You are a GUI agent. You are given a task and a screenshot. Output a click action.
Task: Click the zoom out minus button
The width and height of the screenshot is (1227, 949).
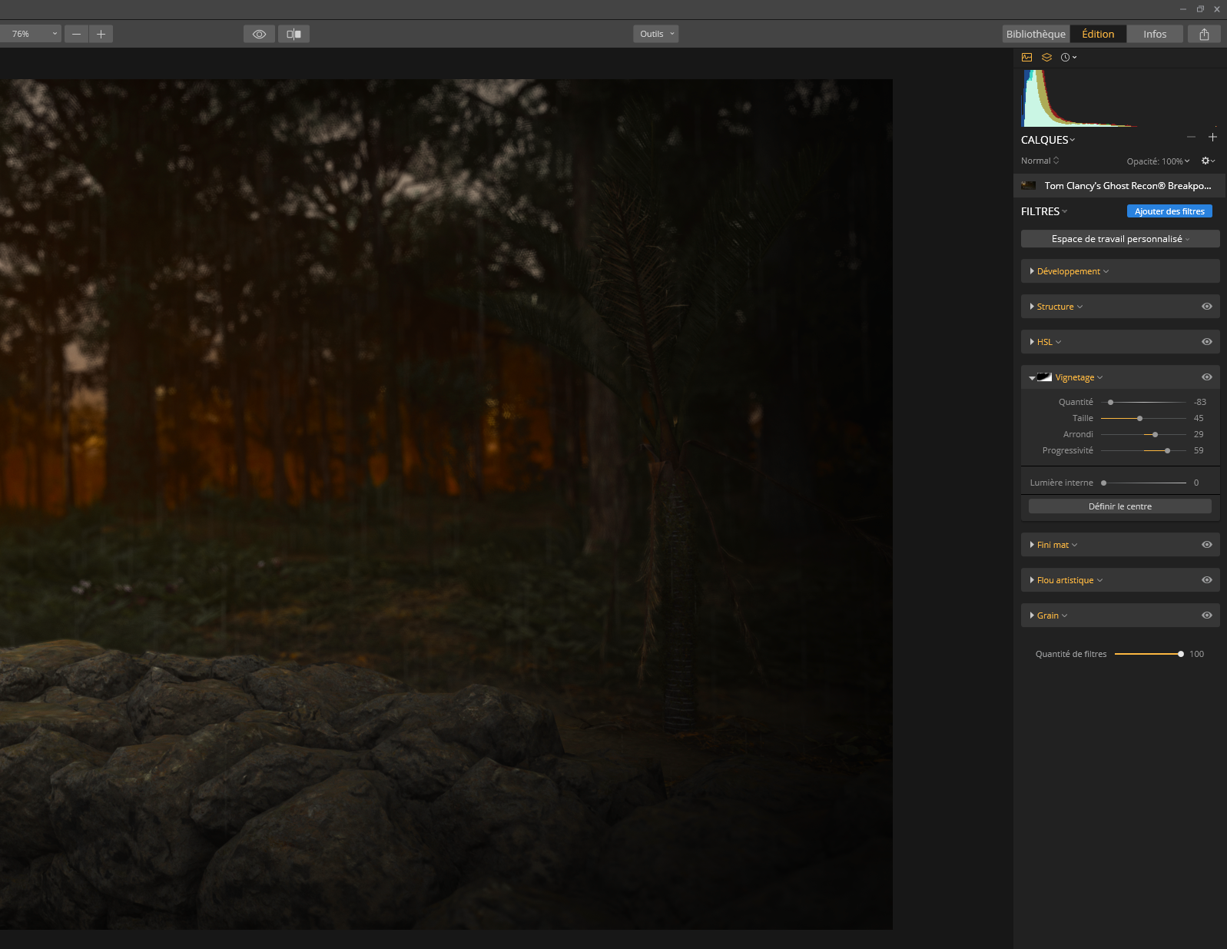tap(76, 34)
